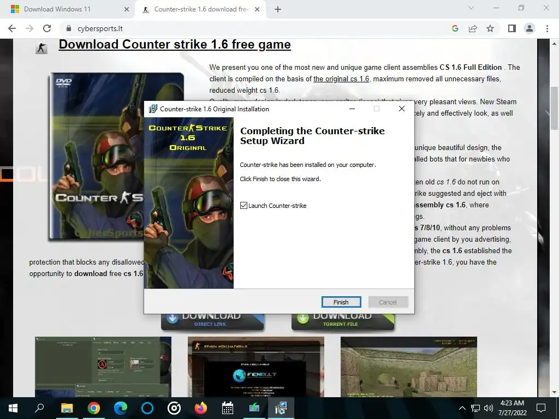Follow 'the original cs 1.6' link

click(341, 79)
